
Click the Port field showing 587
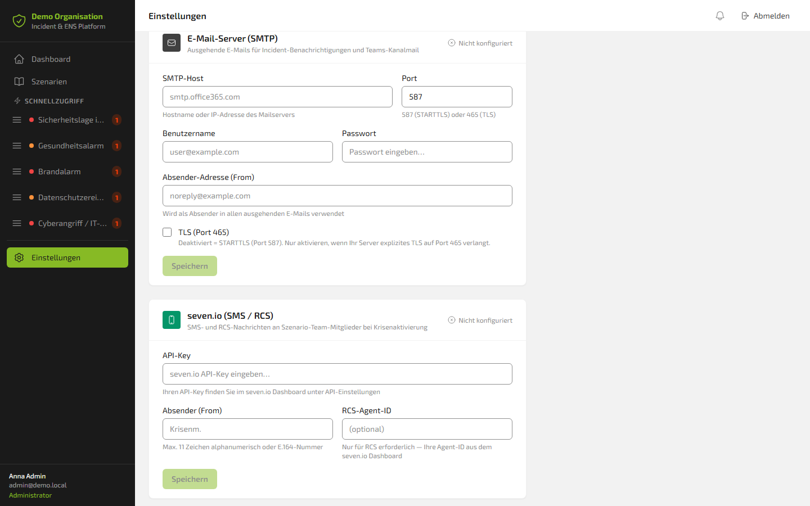[x=457, y=97]
